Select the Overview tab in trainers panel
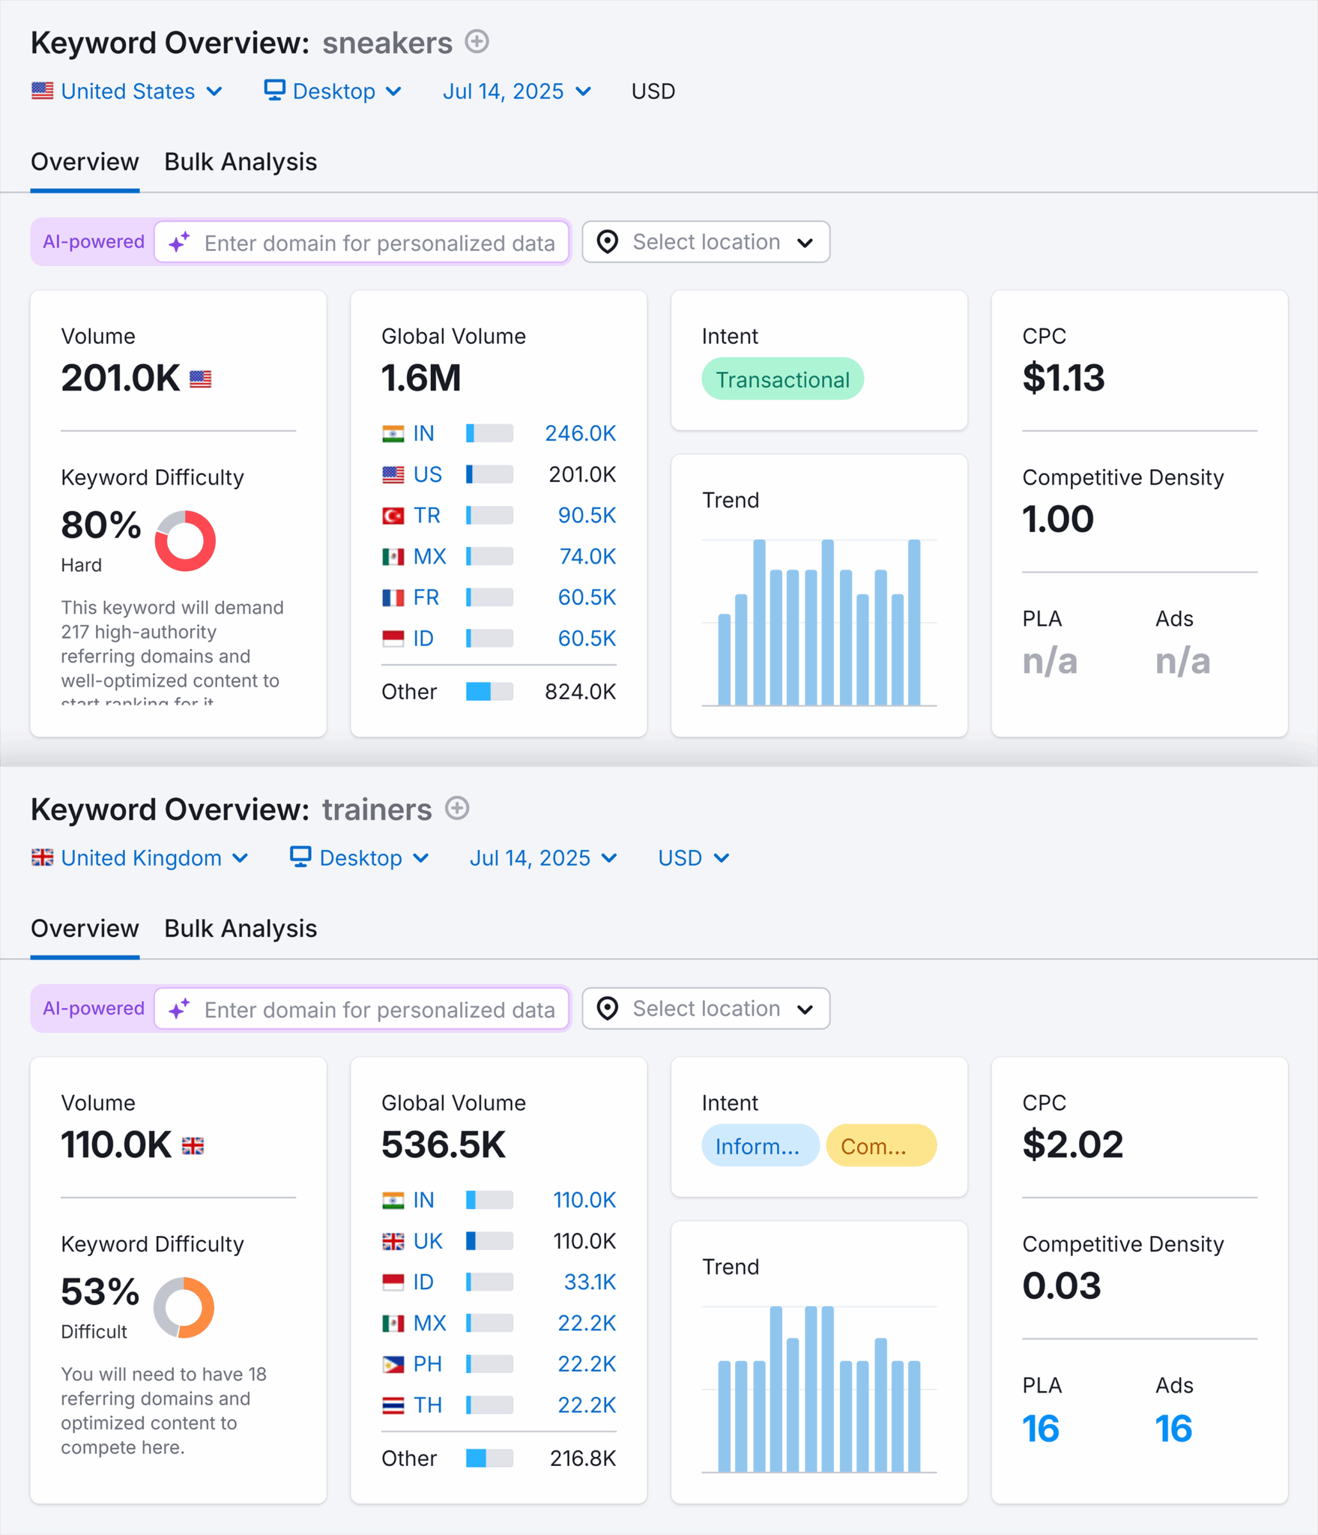Screen dimensions: 1318x1535 [85, 929]
